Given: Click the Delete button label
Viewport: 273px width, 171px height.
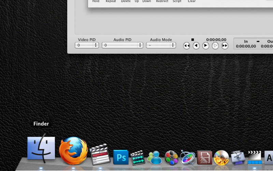Looking at the screenshot, I should [x=126, y=1].
